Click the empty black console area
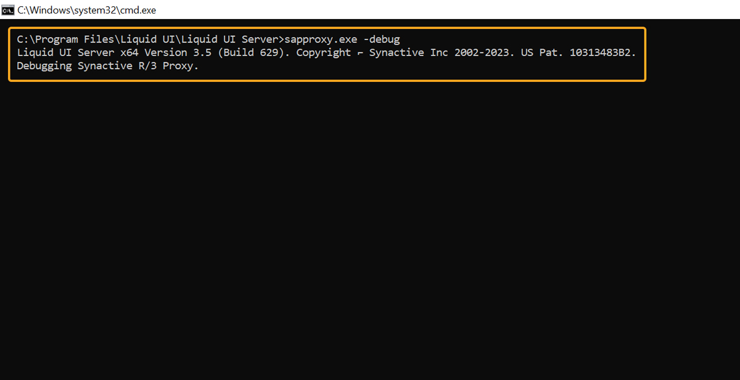The height and width of the screenshot is (380, 740). pos(370,231)
